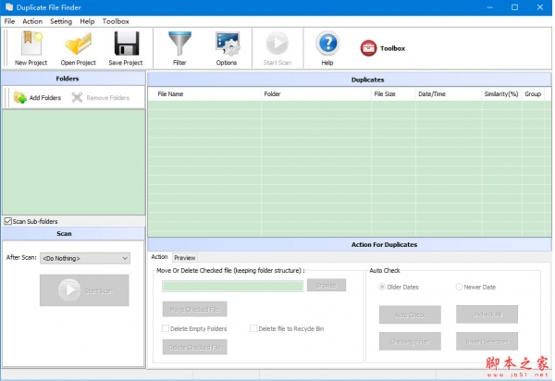The height and width of the screenshot is (381, 555).
Task: Click the large Start Scan button
Action: pos(84,290)
